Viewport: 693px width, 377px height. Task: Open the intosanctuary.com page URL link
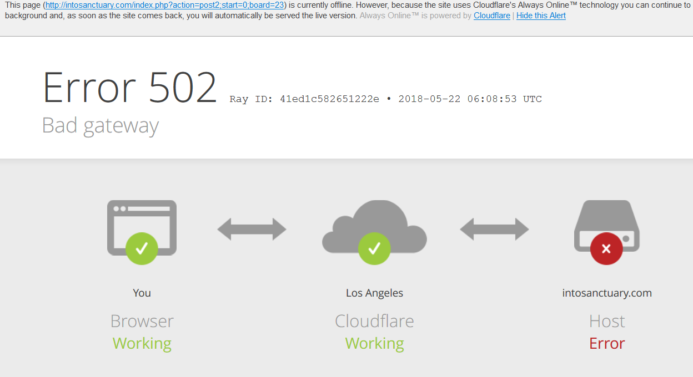[164, 5]
